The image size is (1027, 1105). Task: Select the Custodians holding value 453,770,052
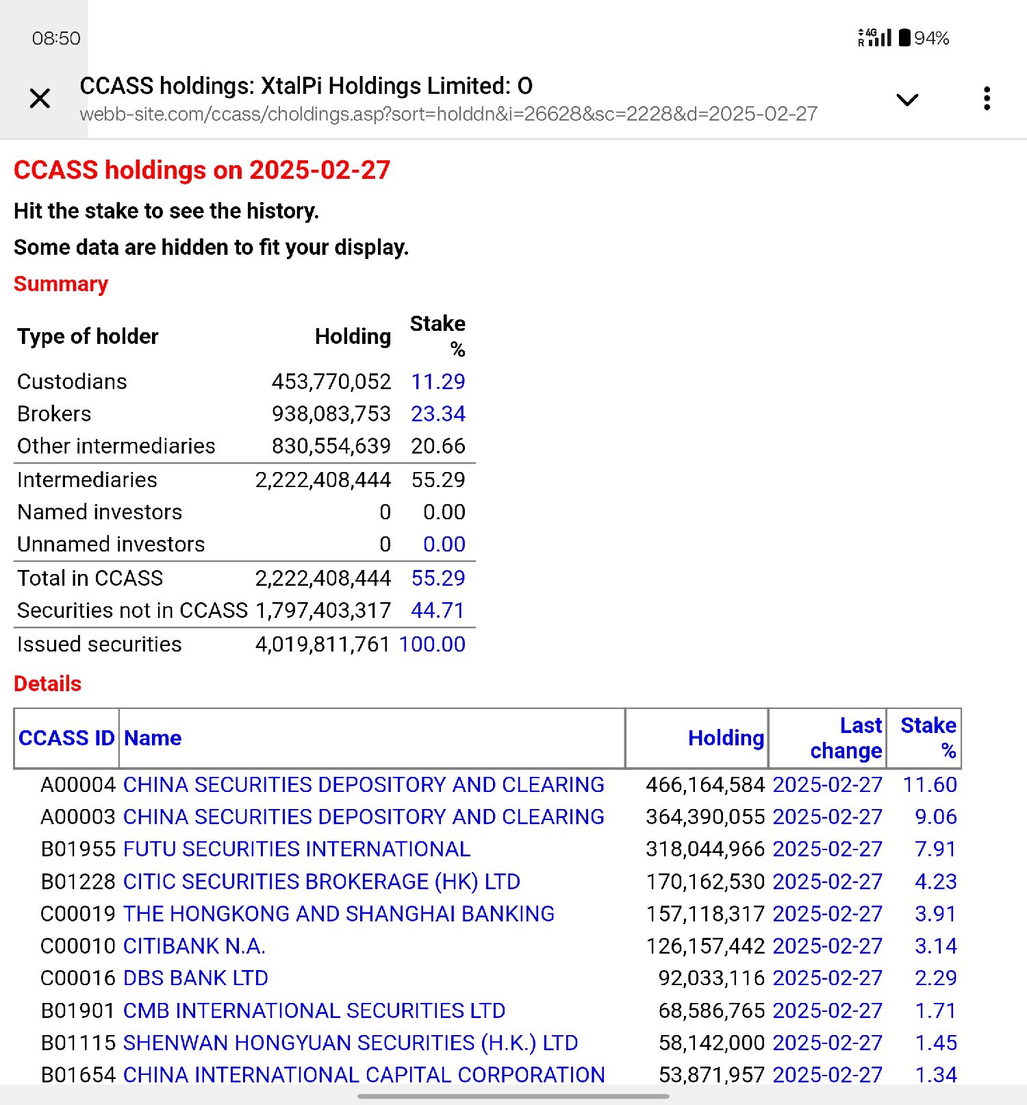[331, 382]
